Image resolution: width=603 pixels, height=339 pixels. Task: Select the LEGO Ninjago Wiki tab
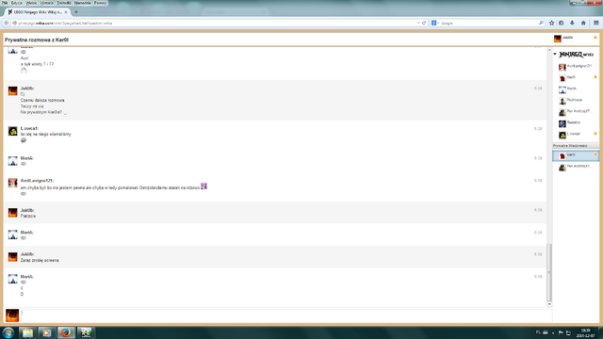(x=38, y=12)
